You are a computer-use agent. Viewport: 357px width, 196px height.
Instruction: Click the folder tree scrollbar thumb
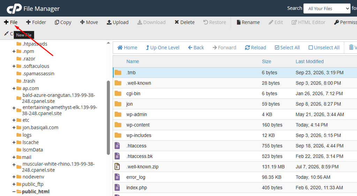point(108,118)
